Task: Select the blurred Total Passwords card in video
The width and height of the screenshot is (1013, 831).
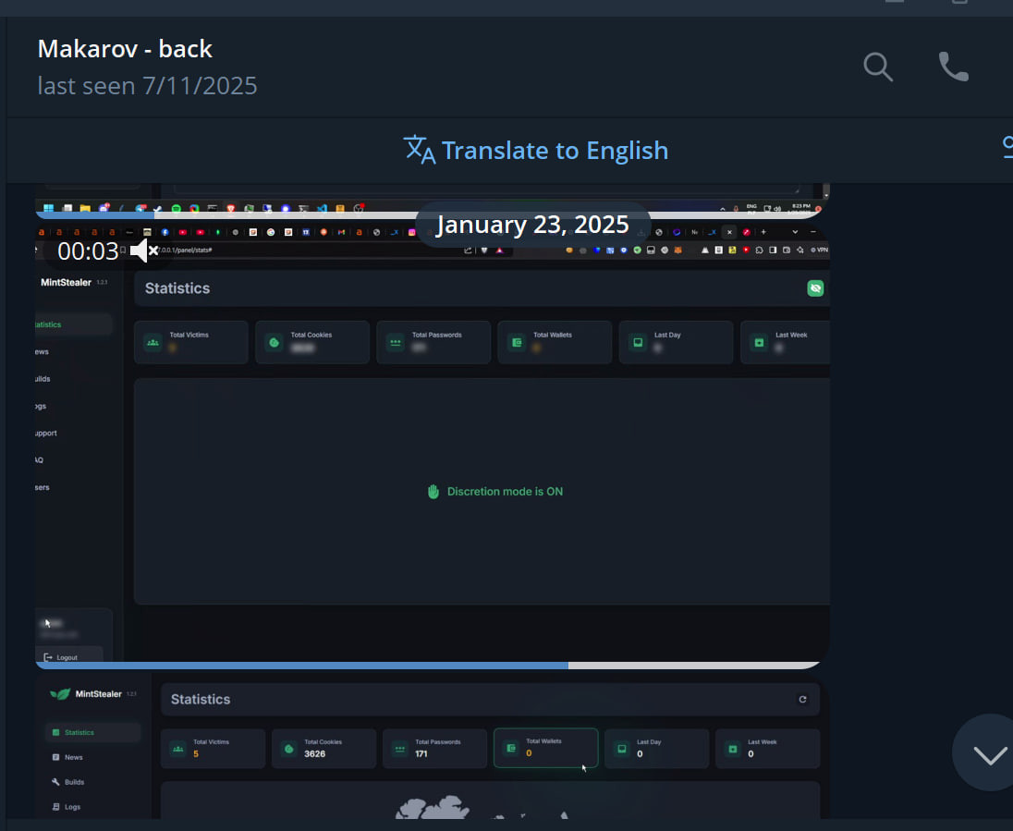Action: pyautogui.click(x=433, y=342)
